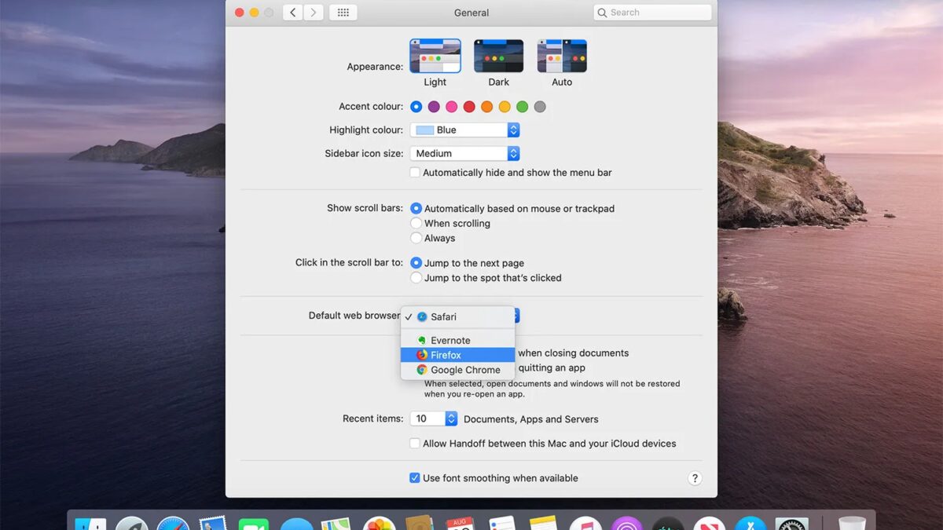Screen dimensions: 943x530
Task: Pick the purple accent colour
Action: click(x=435, y=107)
